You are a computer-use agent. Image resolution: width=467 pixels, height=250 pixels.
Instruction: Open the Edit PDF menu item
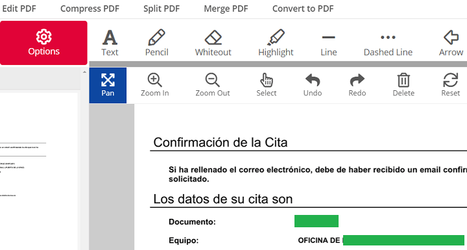[19, 8]
